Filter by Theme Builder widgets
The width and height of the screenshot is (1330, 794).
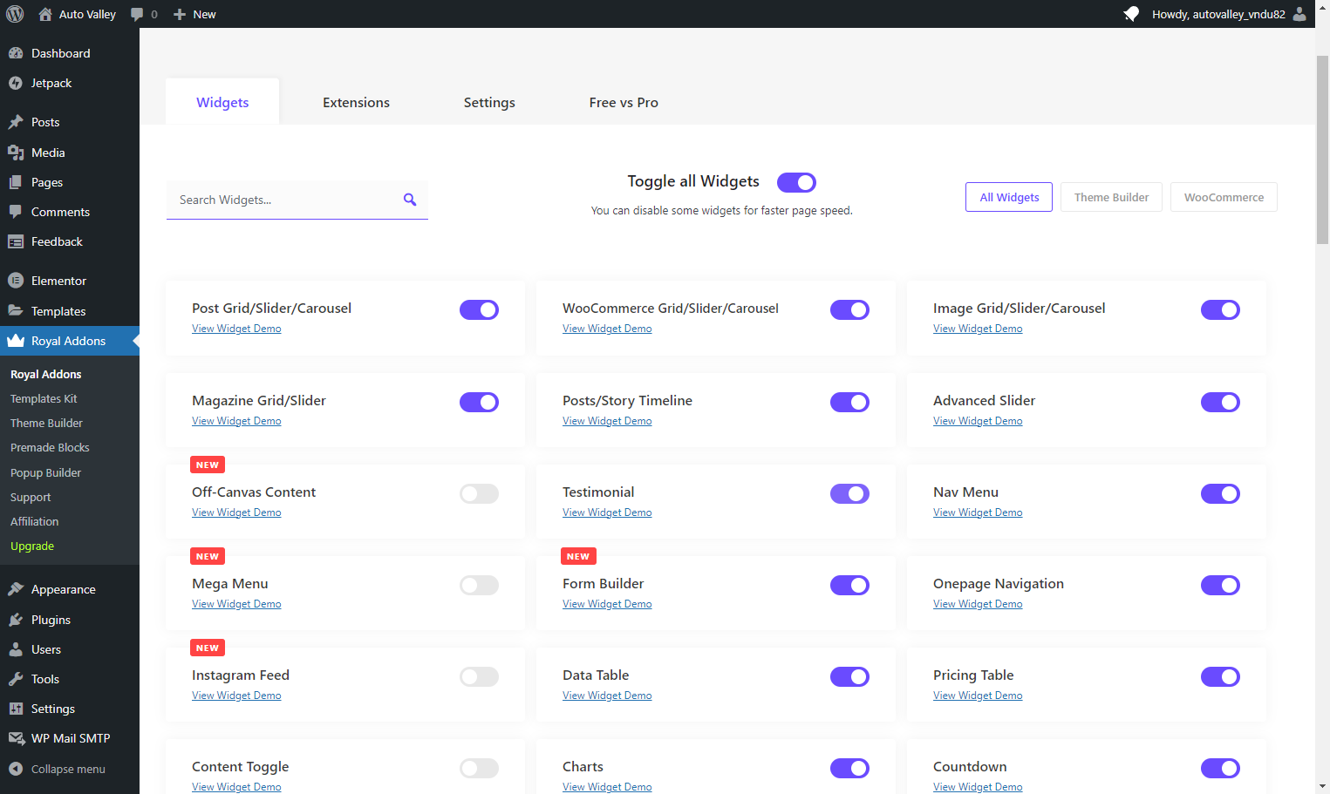pos(1111,197)
